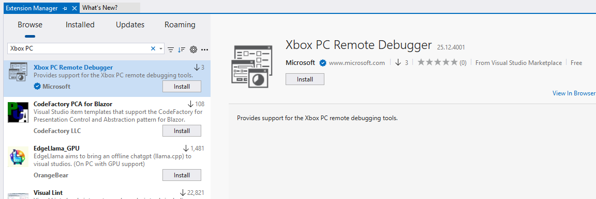Select the Visual Lint list entry
596x199 pixels.
[107, 194]
